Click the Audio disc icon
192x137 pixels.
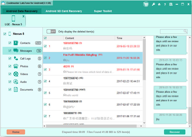[16, 82]
